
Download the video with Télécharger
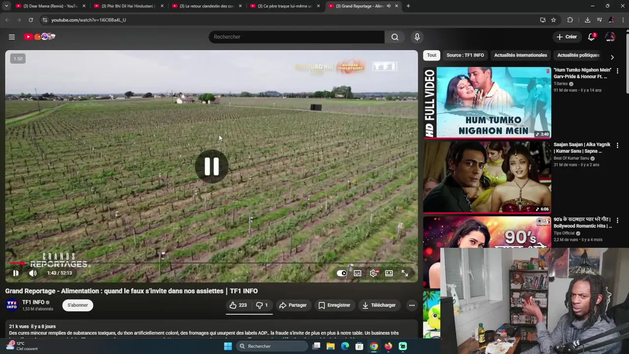(379, 305)
